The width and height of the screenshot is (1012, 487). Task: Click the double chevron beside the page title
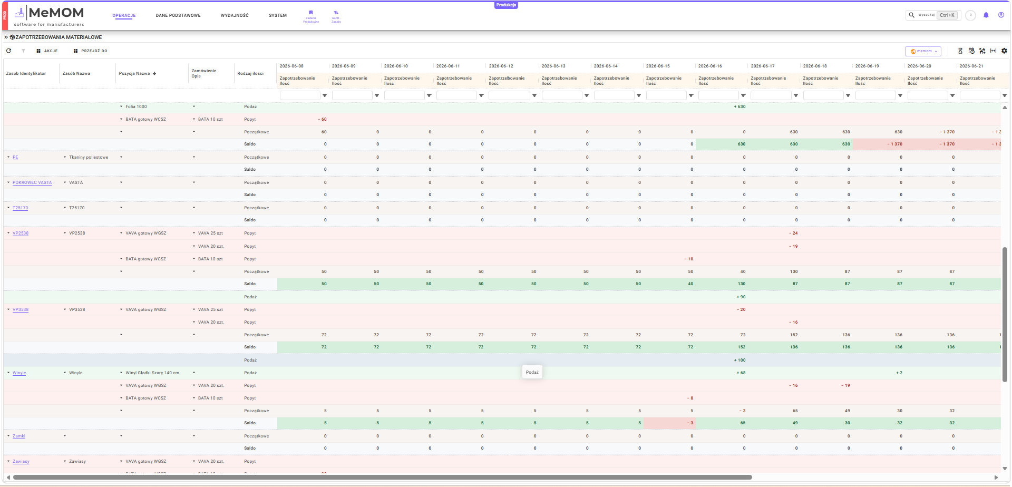6,37
